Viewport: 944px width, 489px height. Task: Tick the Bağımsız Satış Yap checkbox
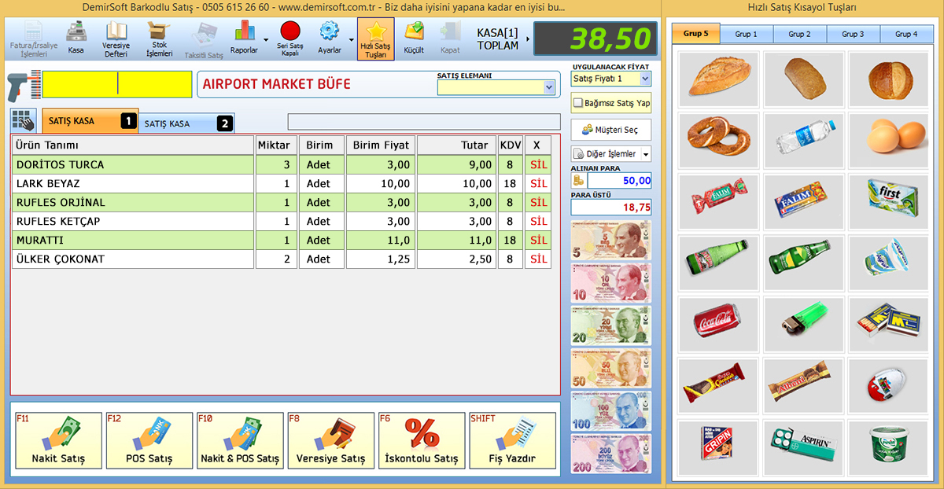pyautogui.click(x=578, y=103)
